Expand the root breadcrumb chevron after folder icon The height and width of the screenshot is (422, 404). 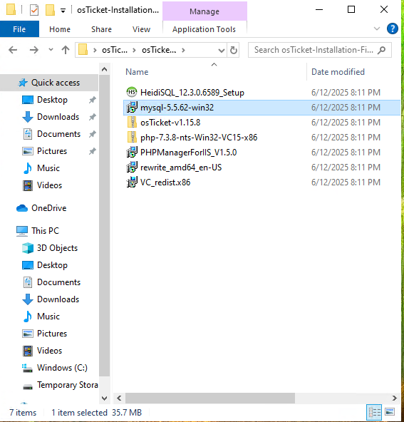tap(95, 50)
